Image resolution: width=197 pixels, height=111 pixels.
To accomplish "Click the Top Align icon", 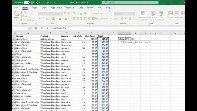I will point(74,14).
